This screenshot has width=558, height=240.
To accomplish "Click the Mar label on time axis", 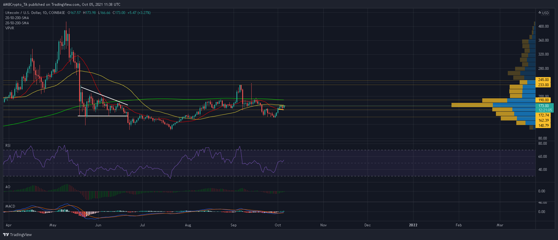I will pos(500,225).
